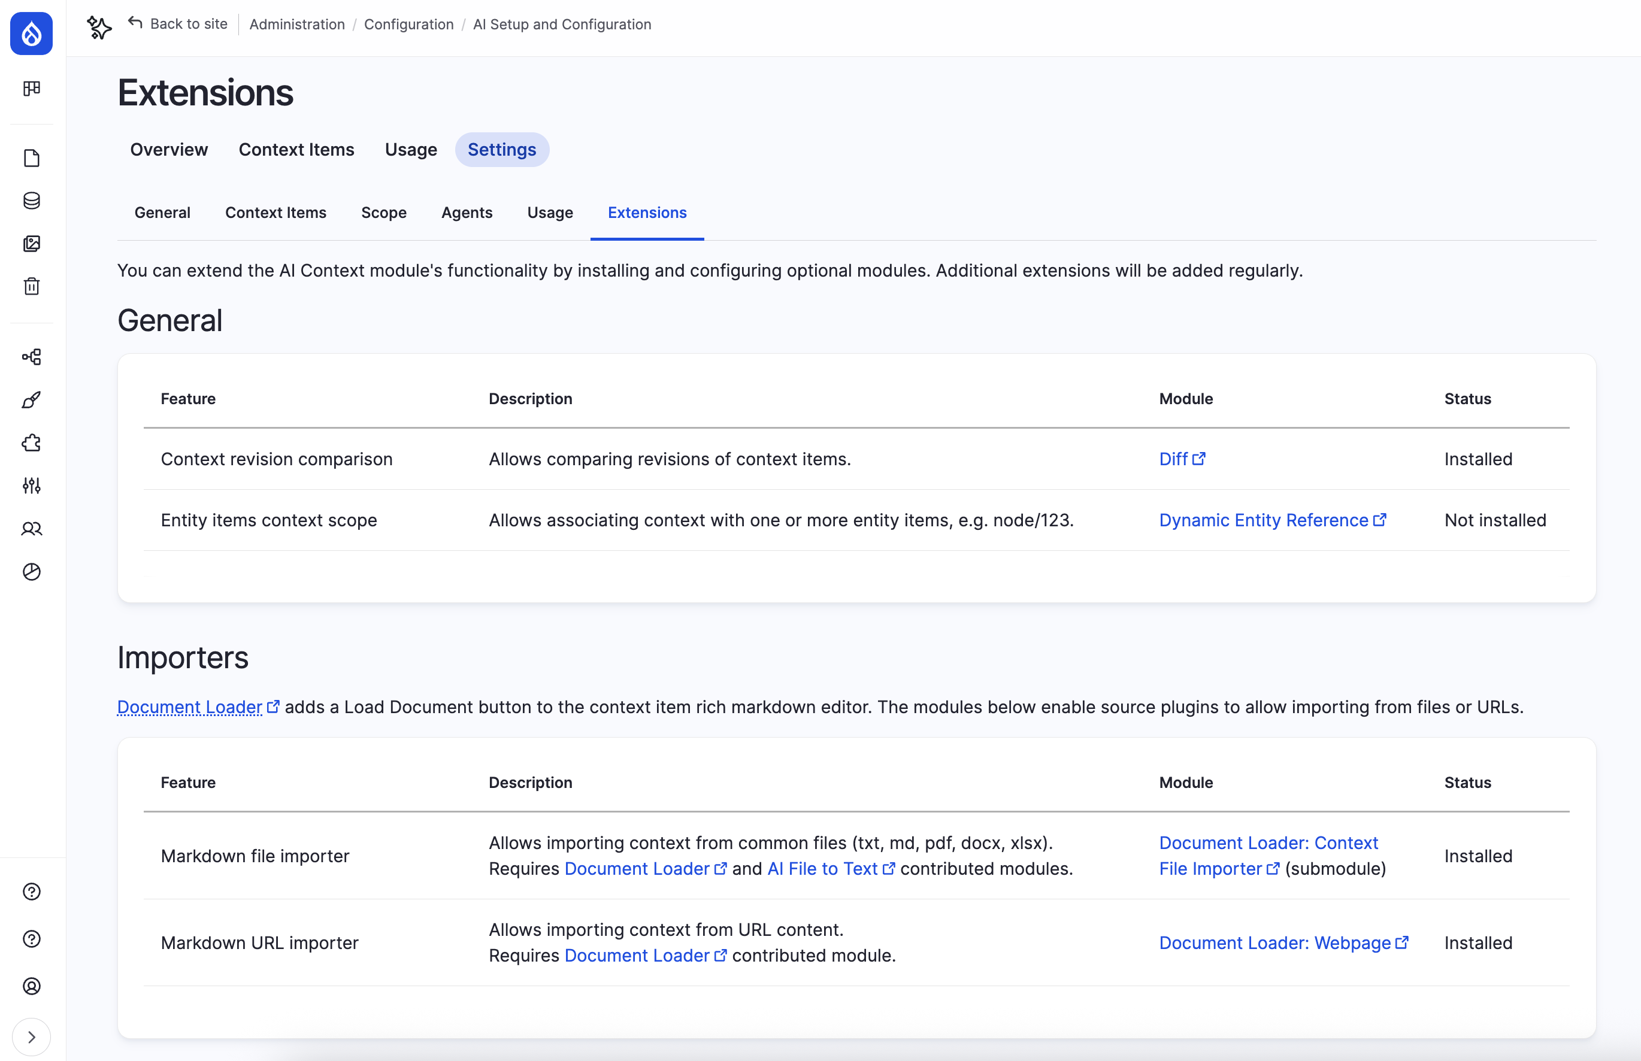Open the user account icon in sidebar
This screenshot has height=1061, width=1641.
click(32, 986)
